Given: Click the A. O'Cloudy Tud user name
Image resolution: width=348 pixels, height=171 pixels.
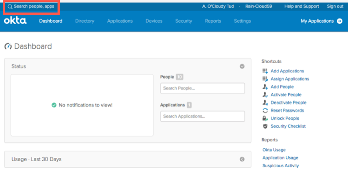Looking at the screenshot, I should click(218, 7).
